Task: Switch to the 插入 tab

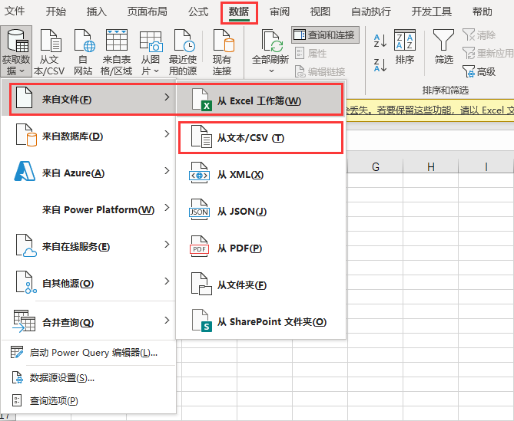Action: [x=96, y=12]
